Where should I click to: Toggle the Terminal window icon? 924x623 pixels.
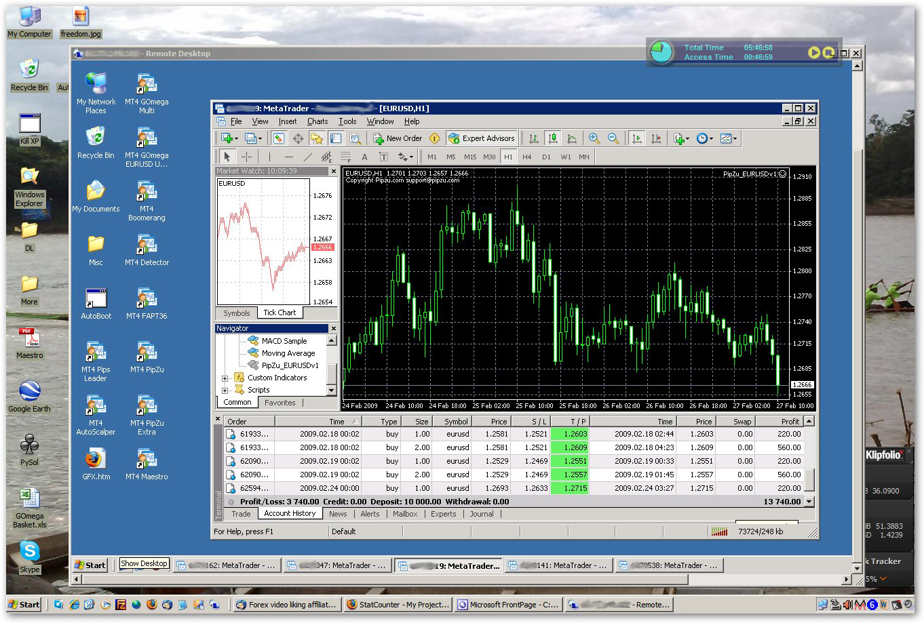tap(336, 138)
